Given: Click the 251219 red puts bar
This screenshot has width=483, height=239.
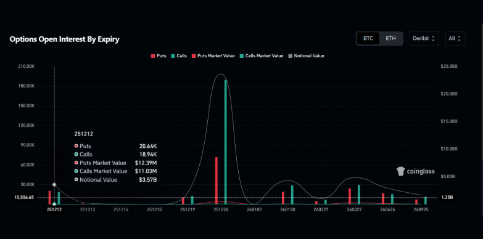Looking at the screenshot, I should coord(183,201).
